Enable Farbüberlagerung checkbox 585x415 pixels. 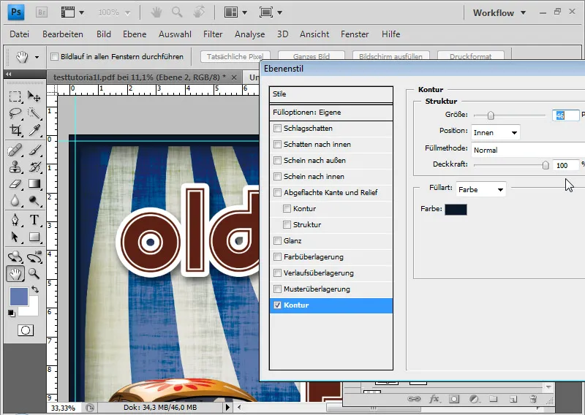(277, 256)
